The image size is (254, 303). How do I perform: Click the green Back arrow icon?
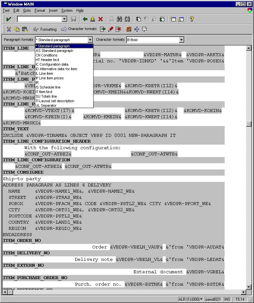[85, 19]
